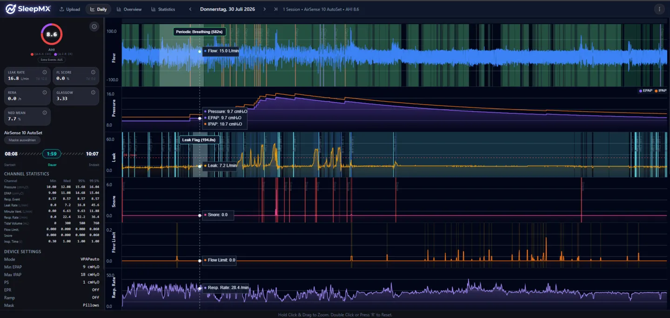Screen dimensions: 670x318
Task: Click the 'Resp. Rate: 28.4 /min' tooltip
Action: pos(226,288)
